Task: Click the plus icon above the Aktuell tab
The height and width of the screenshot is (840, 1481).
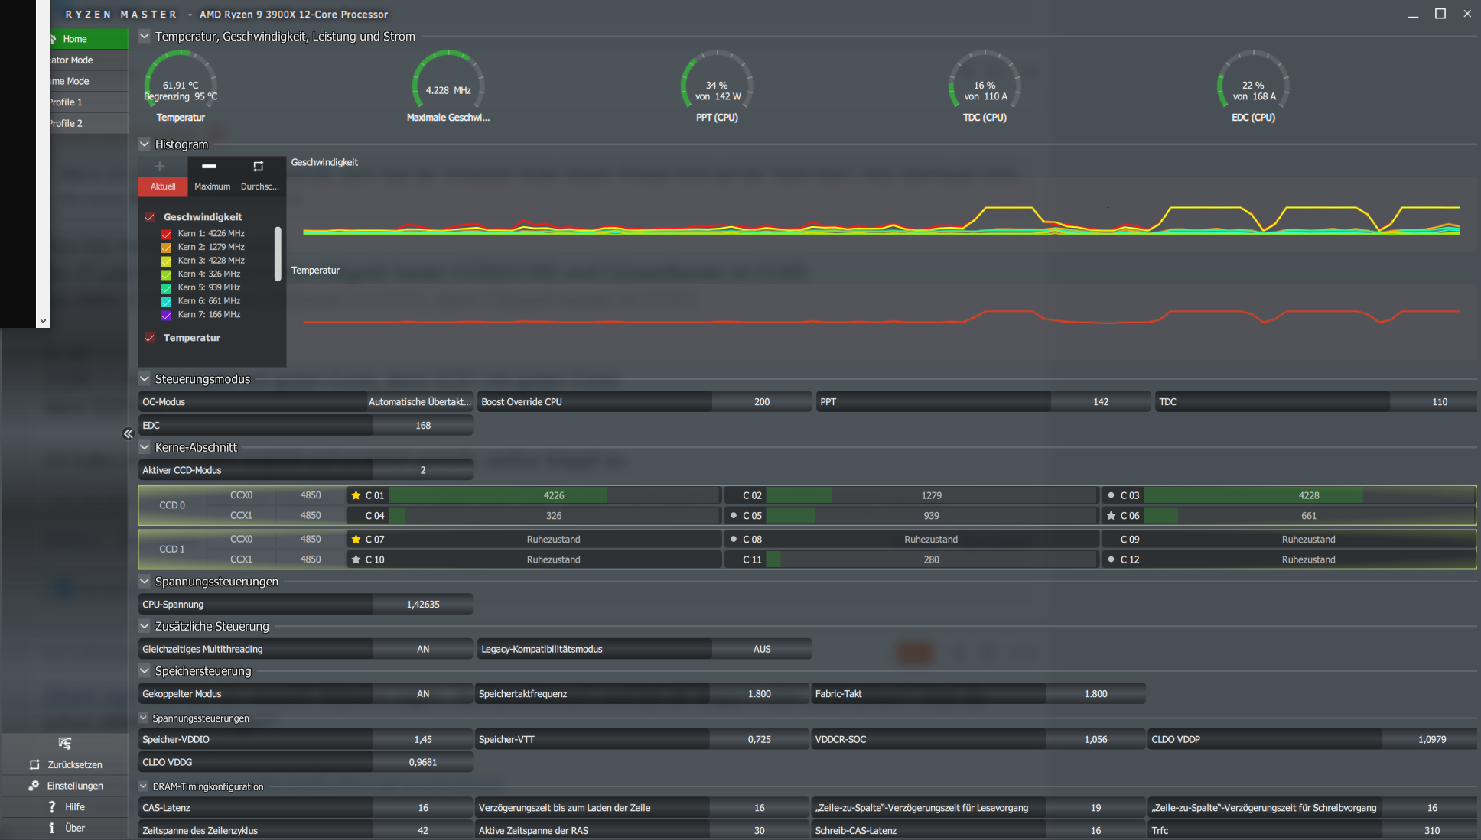Action: [160, 166]
